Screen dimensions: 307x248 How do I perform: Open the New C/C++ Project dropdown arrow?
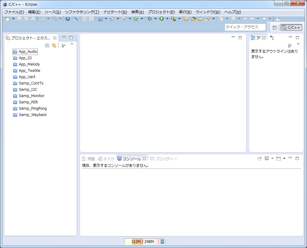(x=106, y=19)
